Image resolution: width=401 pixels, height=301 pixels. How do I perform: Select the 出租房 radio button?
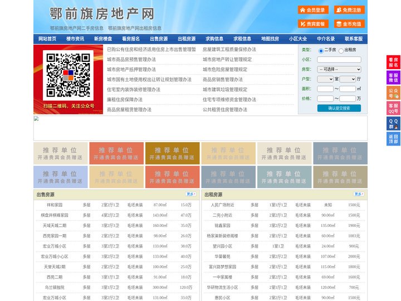pyautogui.click(x=341, y=51)
